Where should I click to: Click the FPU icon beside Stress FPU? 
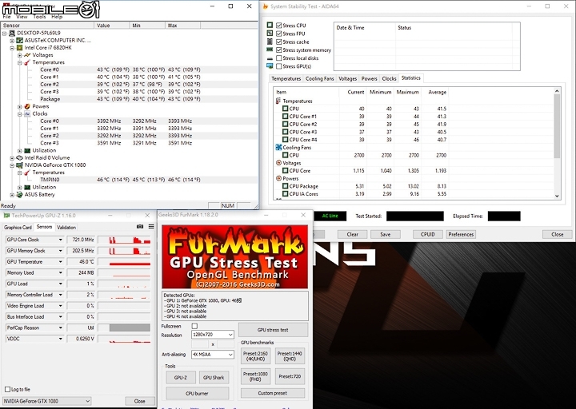coord(270,33)
